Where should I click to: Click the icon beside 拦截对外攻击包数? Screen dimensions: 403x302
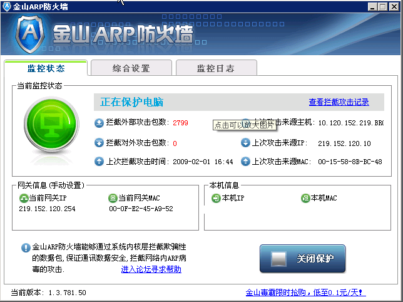pos(99,142)
